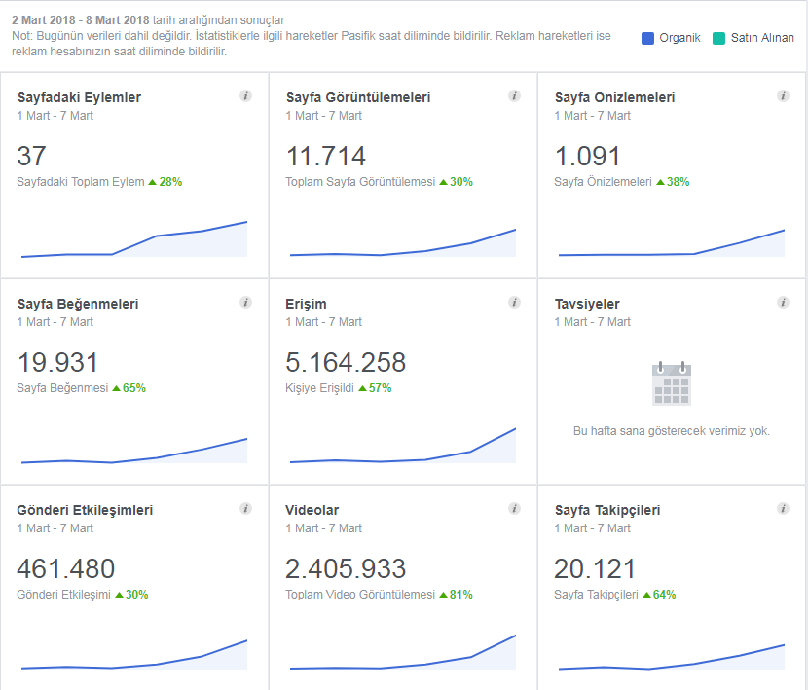808x690 pixels.
Task: Click the blue Organik legend swatch
Action: pyautogui.click(x=647, y=38)
